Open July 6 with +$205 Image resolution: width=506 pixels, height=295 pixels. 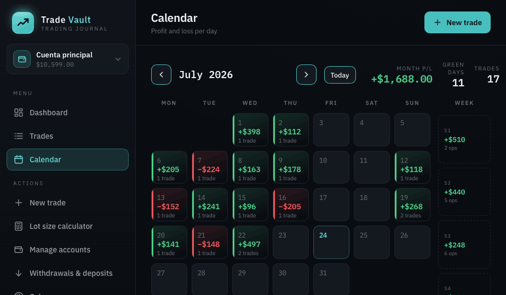pyautogui.click(x=169, y=168)
